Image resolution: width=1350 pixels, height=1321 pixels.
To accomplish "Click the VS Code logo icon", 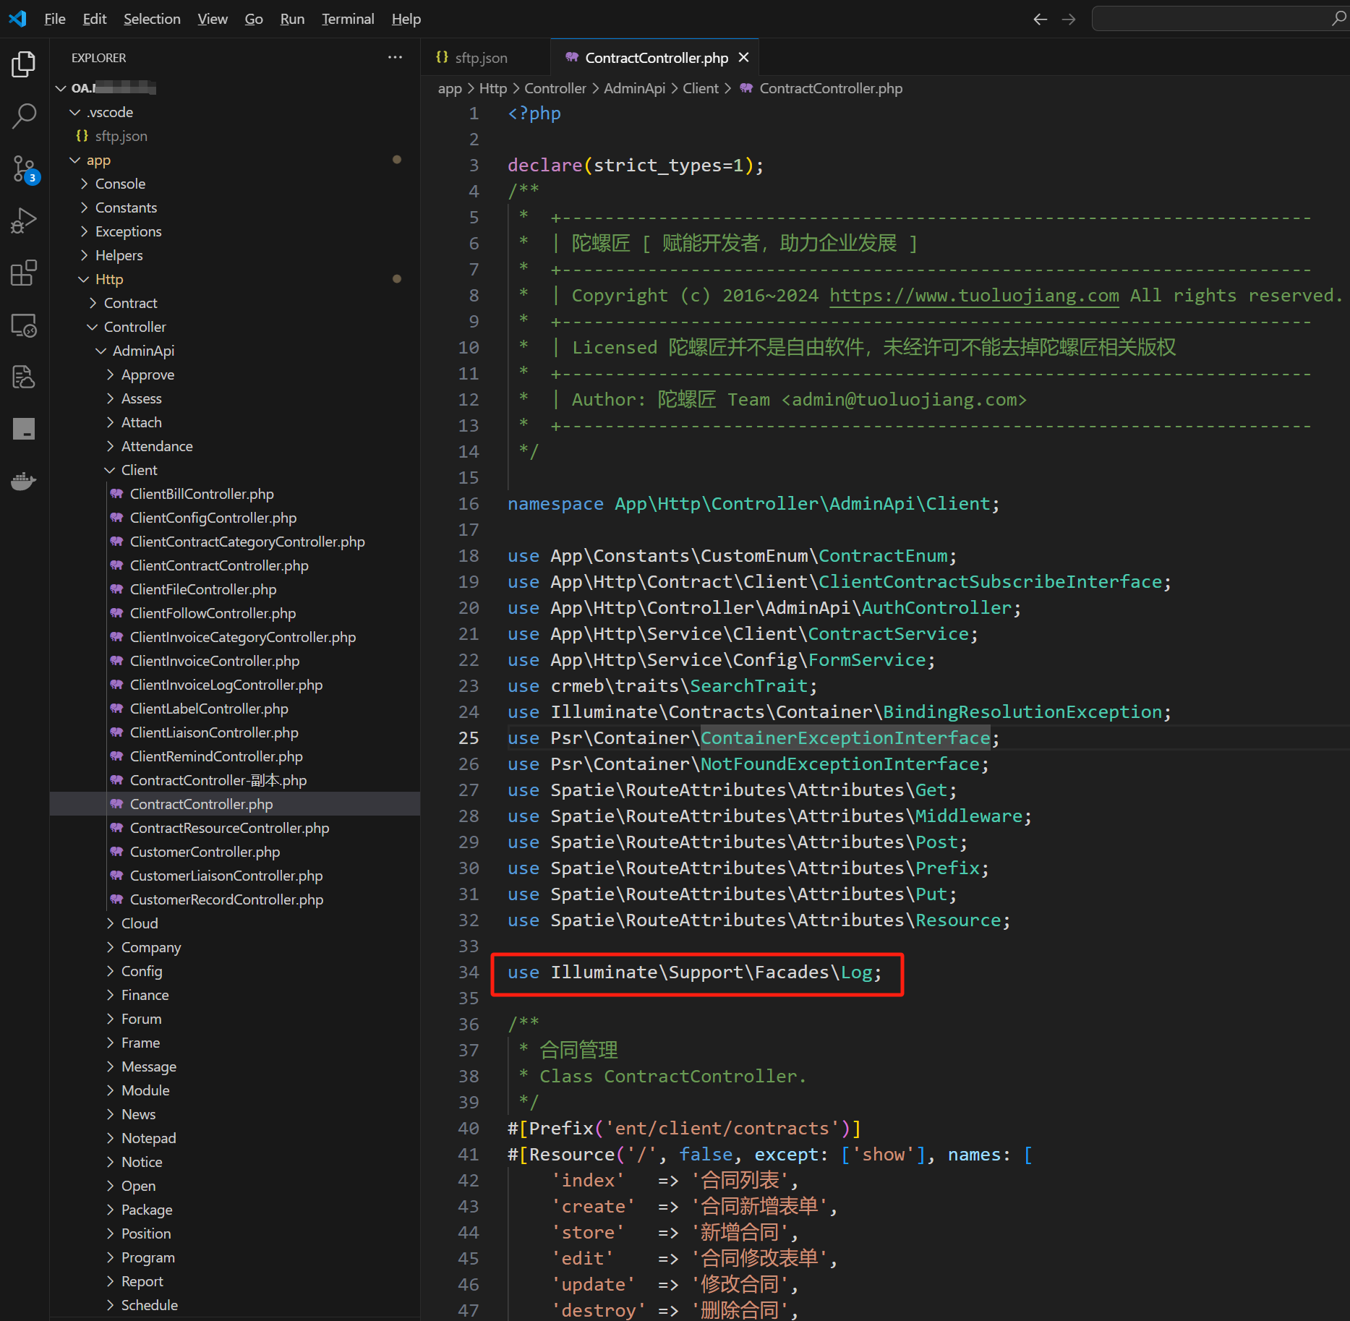I will (18, 19).
